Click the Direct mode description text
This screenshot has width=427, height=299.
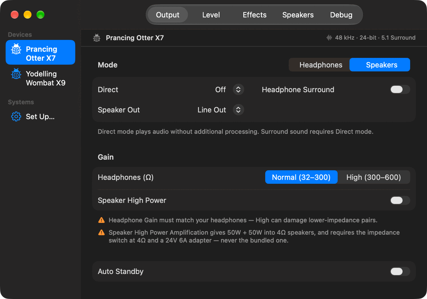click(x=235, y=132)
